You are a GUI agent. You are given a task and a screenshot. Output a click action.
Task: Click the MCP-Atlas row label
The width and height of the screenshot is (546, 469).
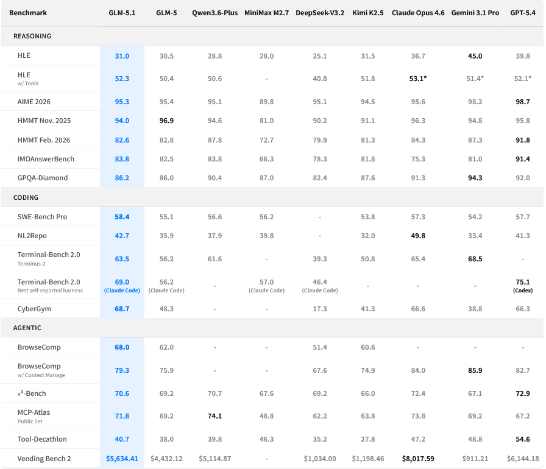[x=34, y=412]
